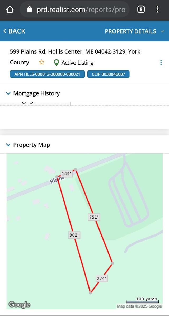This screenshot has width=169, height=316.
Task: Open the browser three-dot overflow menu
Action: (x=157, y=10)
